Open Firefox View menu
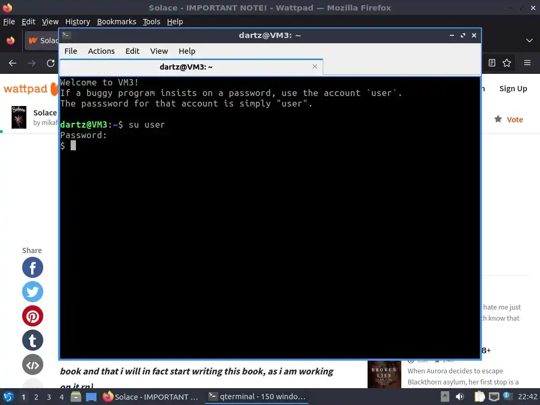The height and width of the screenshot is (405, 540). click(x=50, y=22)
